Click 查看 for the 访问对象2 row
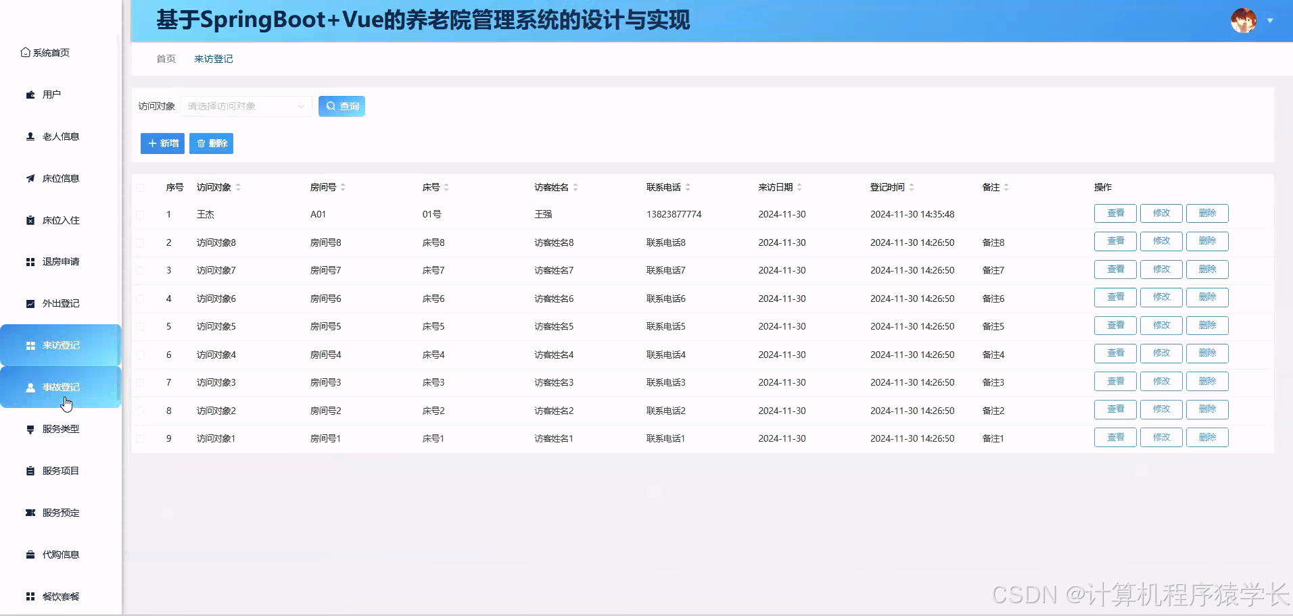1293x616 pixels. 1115,409
